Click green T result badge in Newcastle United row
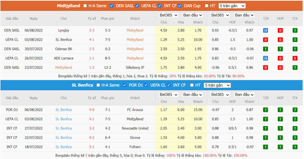Viewport: 304px width, 159px height. (265, 128)
